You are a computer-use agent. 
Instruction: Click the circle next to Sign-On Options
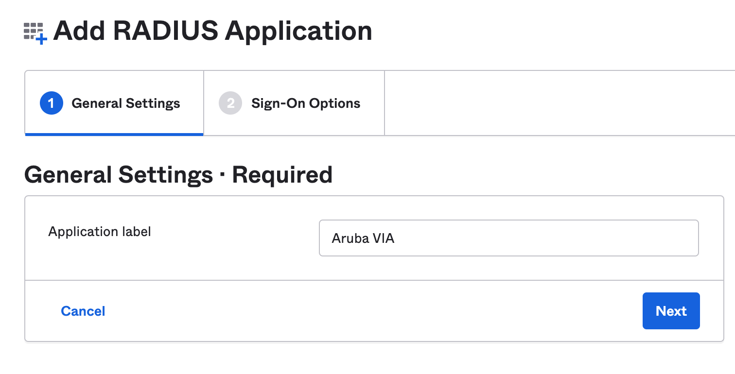(x=230, y=103)
